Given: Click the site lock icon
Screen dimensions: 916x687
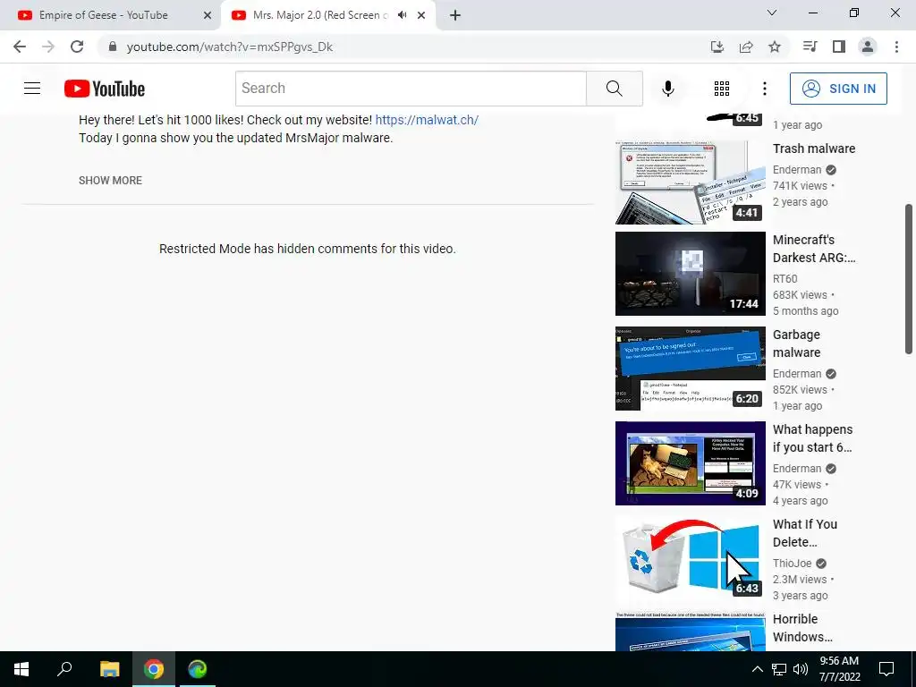Looking at the screenshot, I should click(113, 47).
